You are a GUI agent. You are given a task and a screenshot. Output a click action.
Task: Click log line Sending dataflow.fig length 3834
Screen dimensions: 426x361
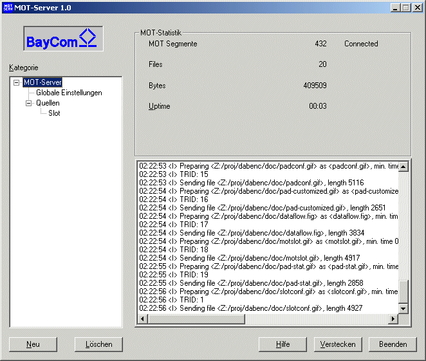[252, 233]
